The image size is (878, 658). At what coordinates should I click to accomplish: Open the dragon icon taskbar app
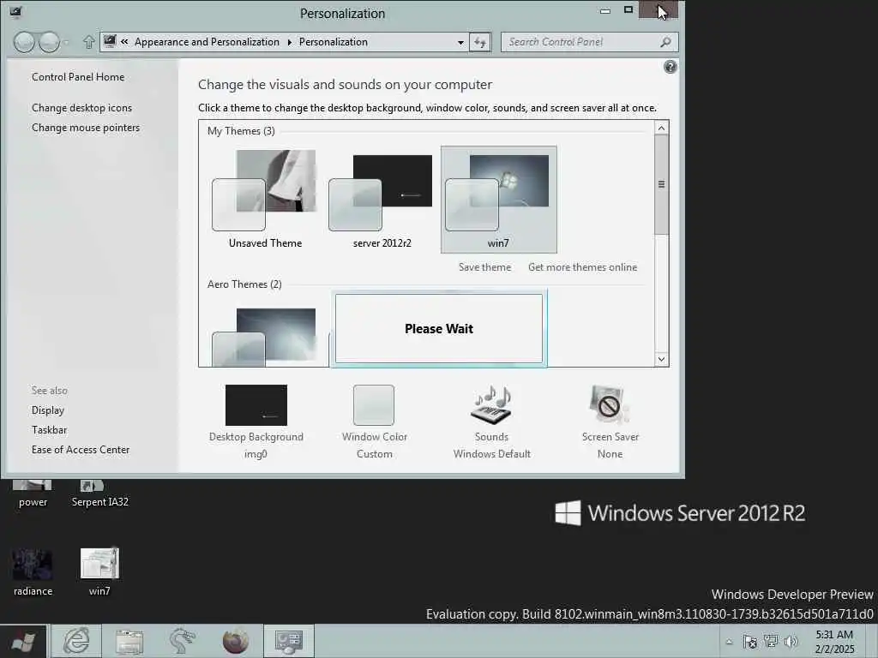tap(182, 641)
